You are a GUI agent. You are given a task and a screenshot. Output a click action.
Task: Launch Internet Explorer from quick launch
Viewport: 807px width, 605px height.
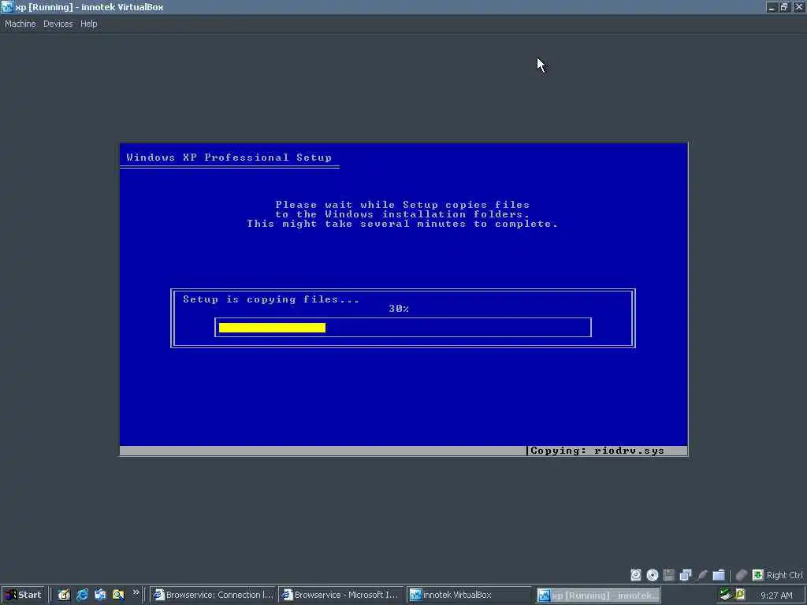82,595
